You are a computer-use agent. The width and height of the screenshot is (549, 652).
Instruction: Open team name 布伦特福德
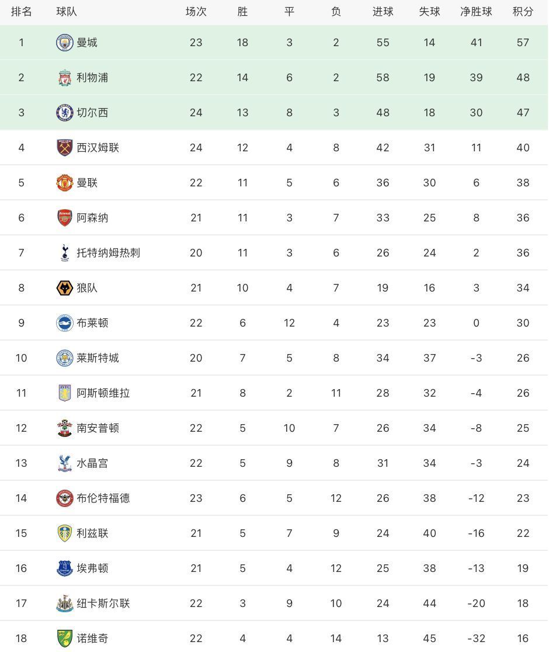103,498
